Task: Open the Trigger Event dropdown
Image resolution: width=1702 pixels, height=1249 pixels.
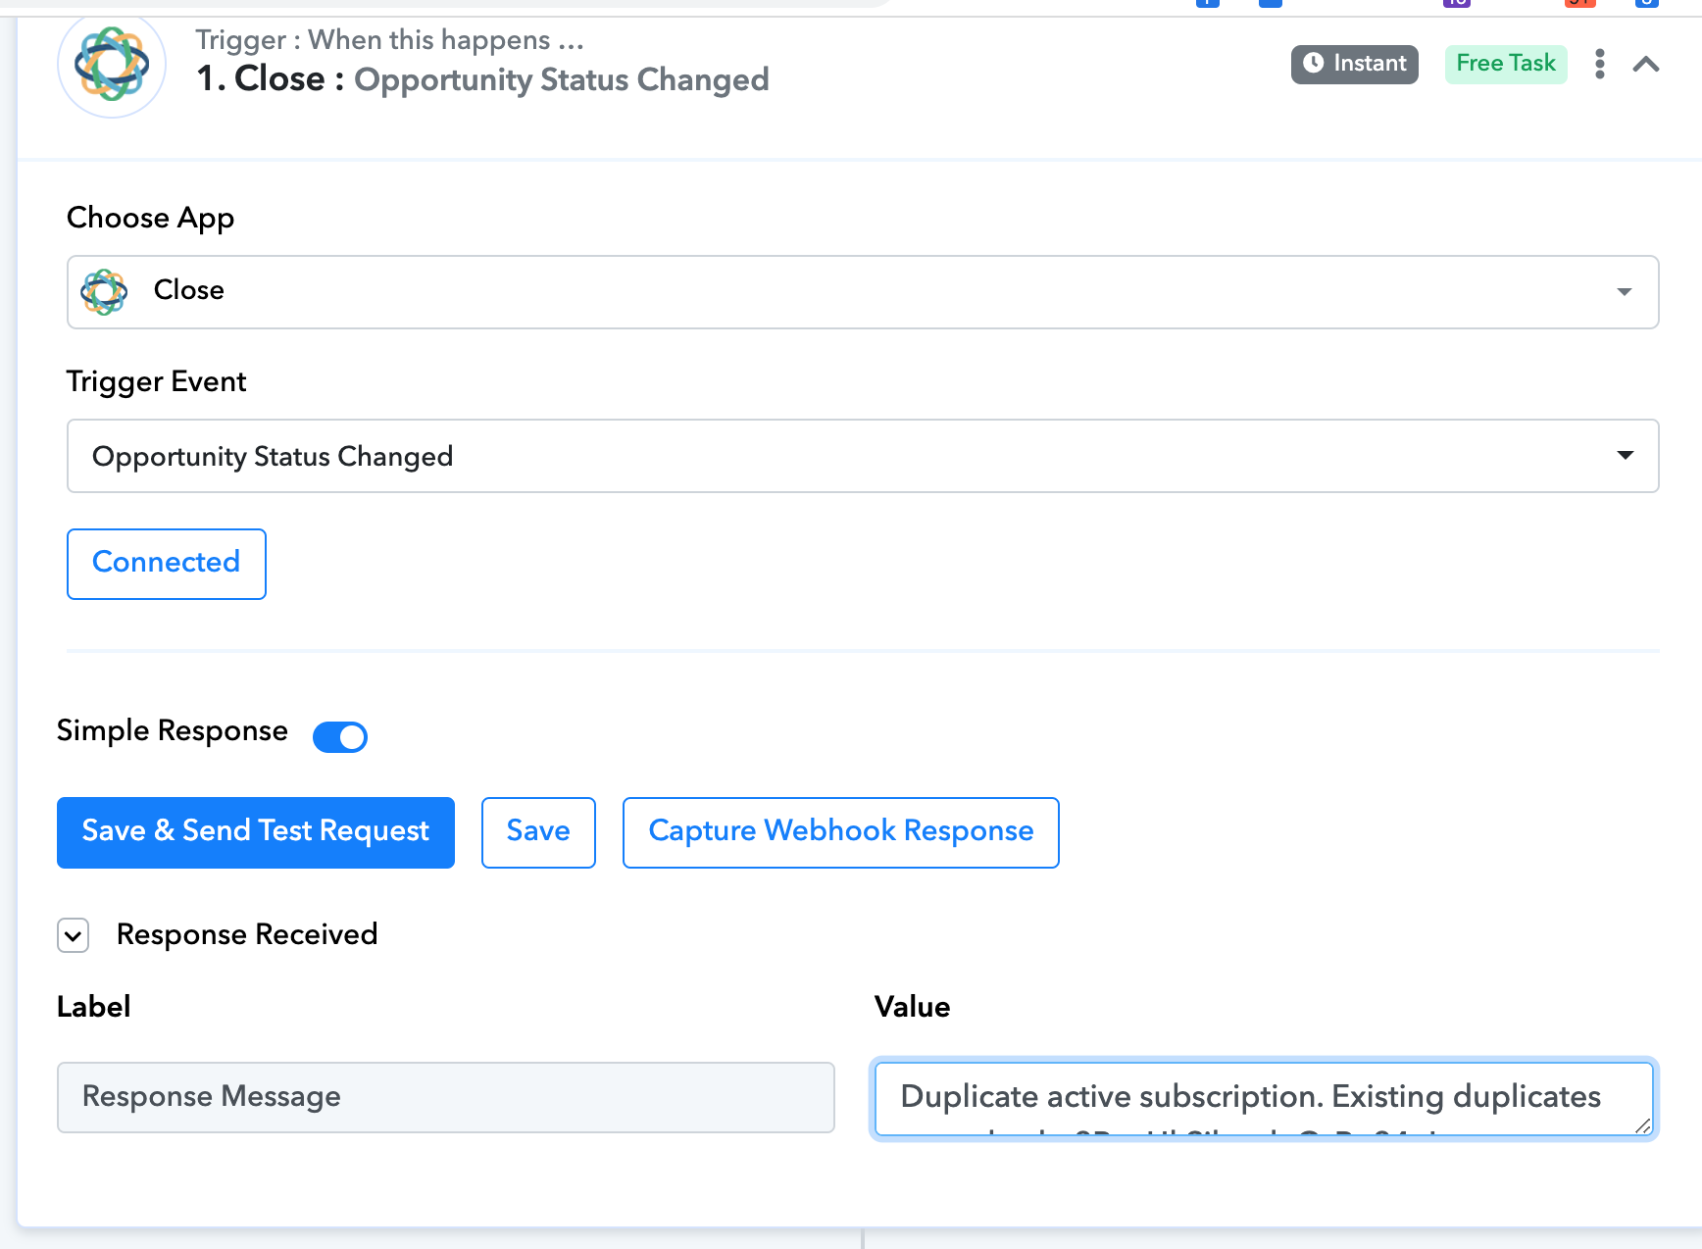Action: point(863,456)
